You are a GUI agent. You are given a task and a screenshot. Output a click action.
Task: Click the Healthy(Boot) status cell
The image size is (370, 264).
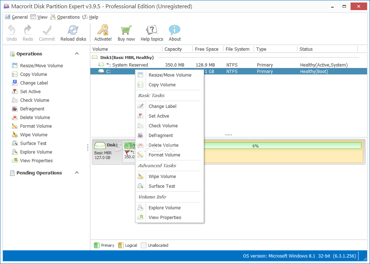pos(314,72)
